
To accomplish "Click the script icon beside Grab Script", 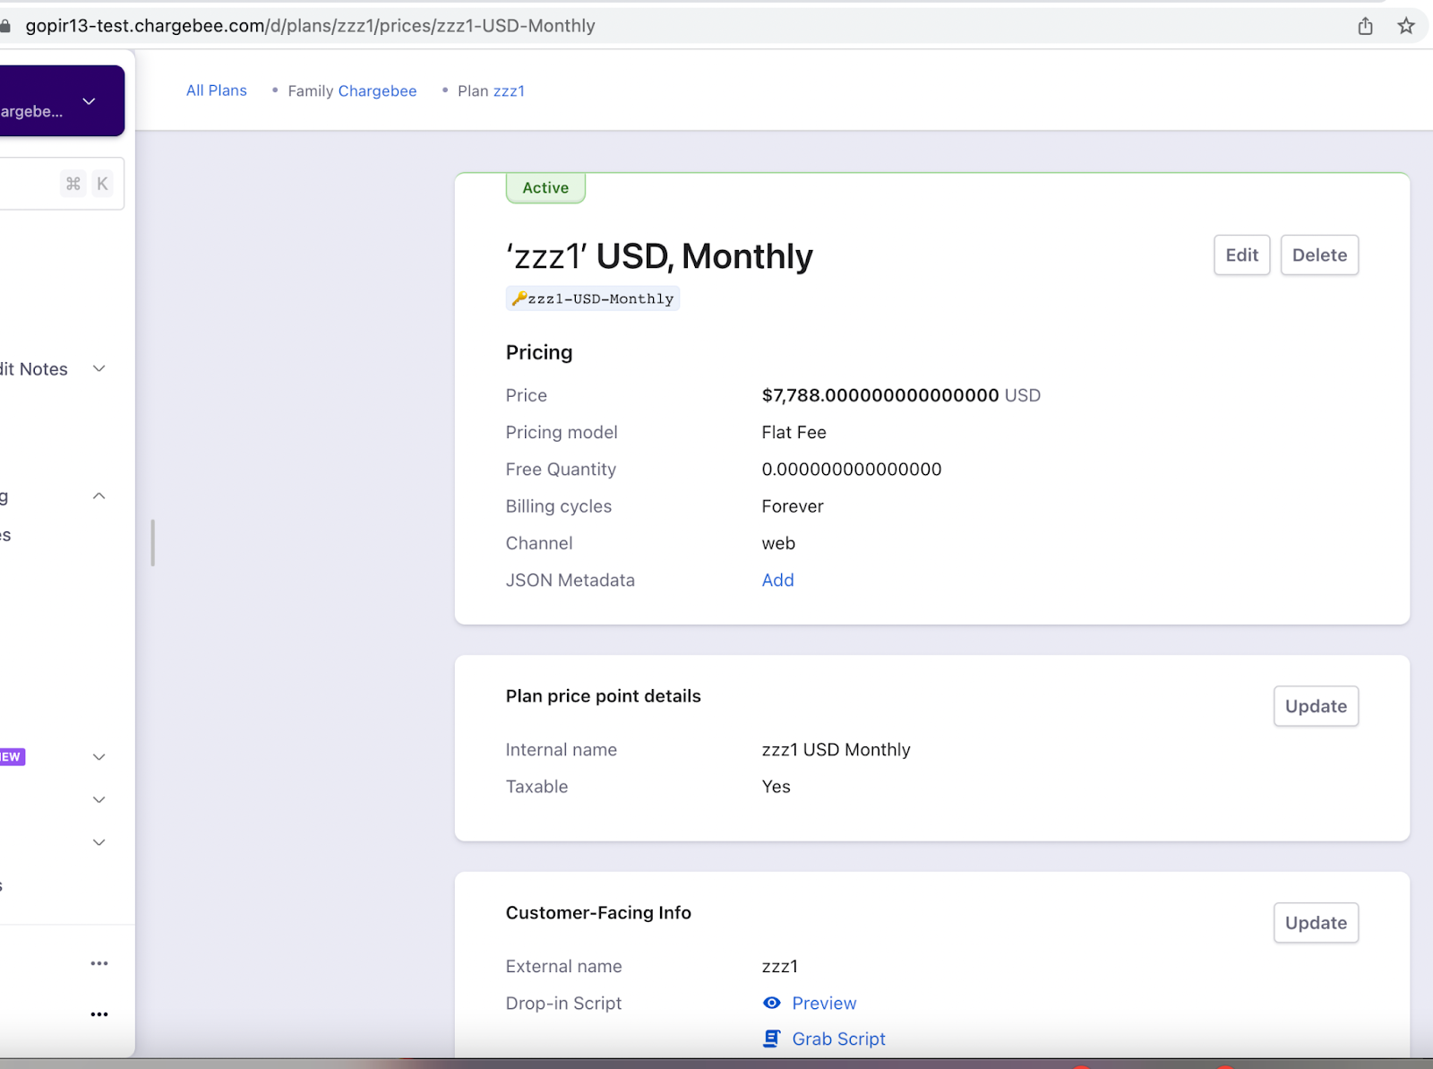I will 771,1039.
